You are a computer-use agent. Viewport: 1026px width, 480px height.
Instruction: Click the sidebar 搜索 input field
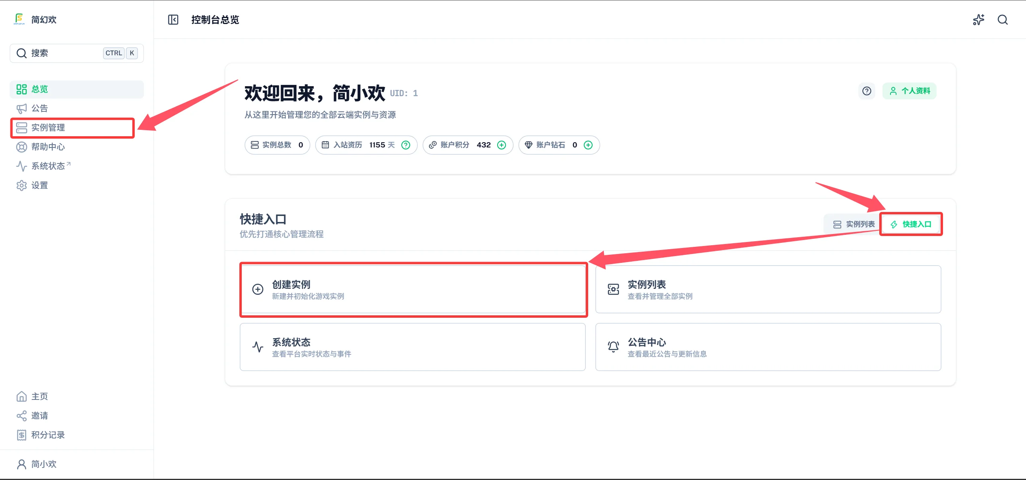(77, 53)
